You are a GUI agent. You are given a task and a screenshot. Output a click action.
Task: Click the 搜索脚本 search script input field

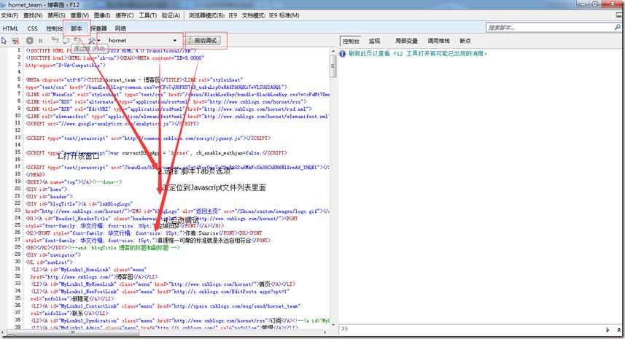[x=550, y=28]
